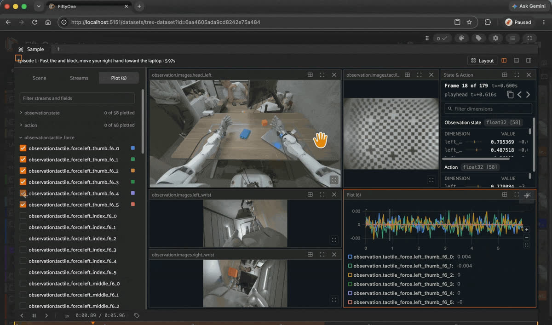Expand the left_wrist image view corner icon

tap(334, 239)
